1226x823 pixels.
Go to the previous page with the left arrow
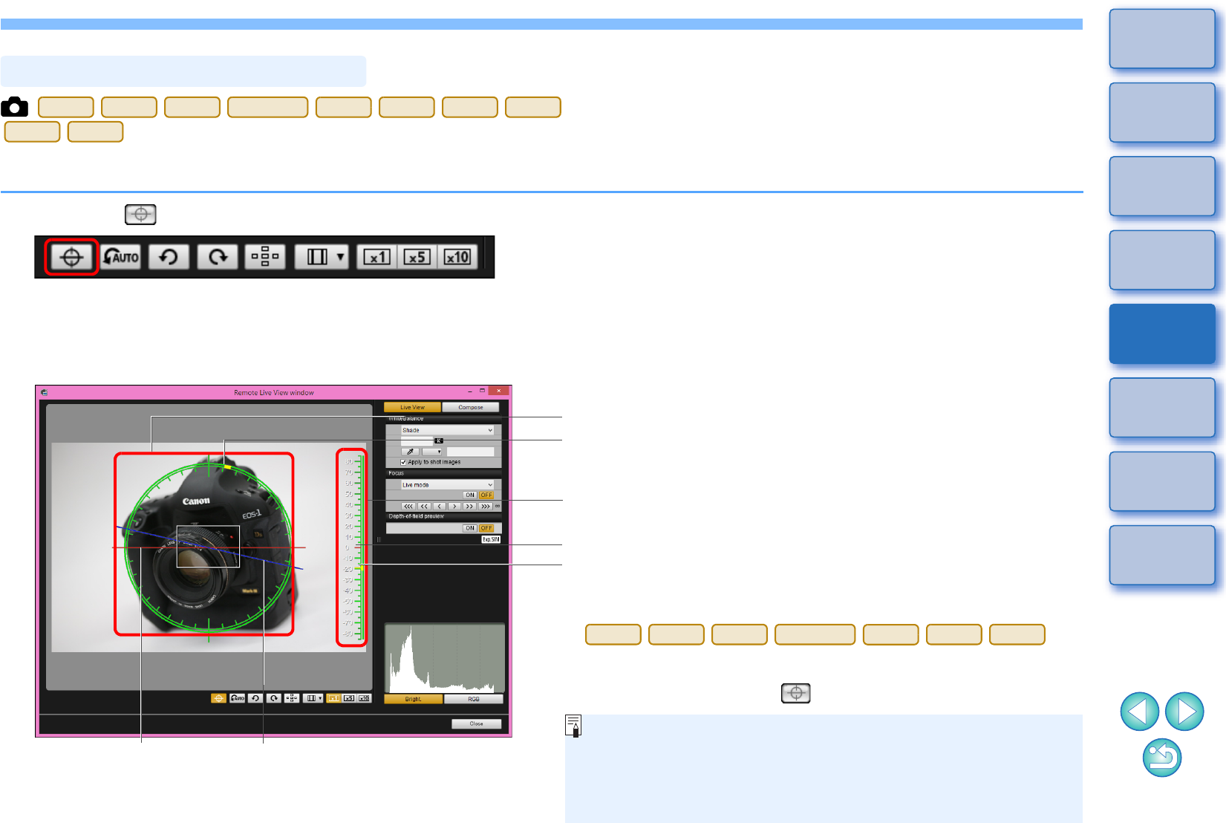coord(1139,712)
